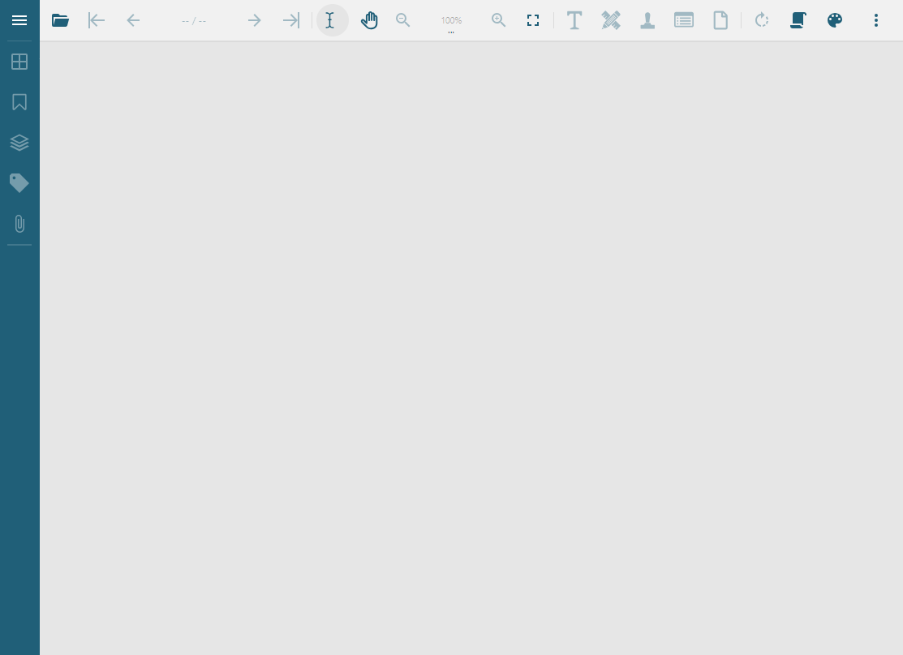Toggle fullscreen mode

point(533,20)
